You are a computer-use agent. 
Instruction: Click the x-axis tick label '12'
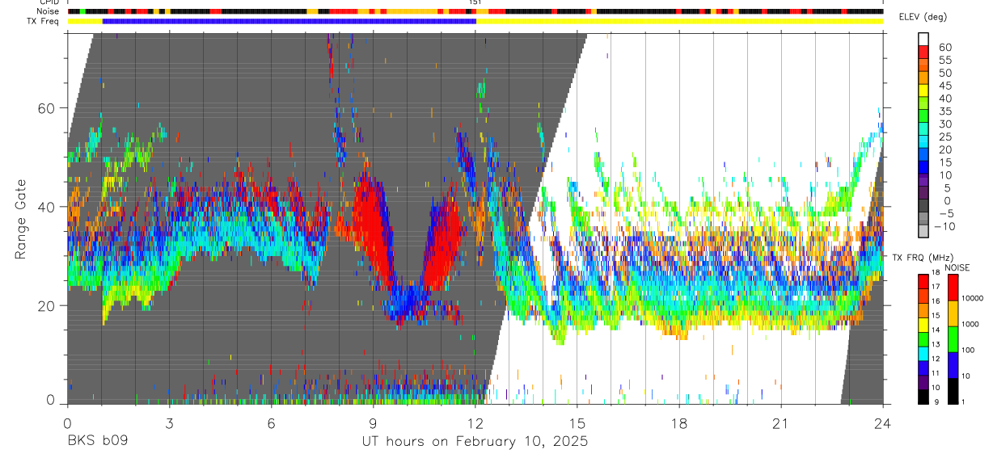tap(475, 423)
